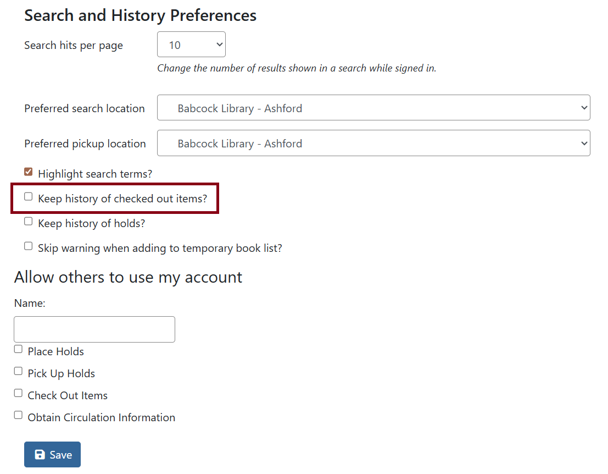The width and height of the screenshot is (608, 474).
Task: Open the Search hits per page dropdown
Action: tap(191, 44)
